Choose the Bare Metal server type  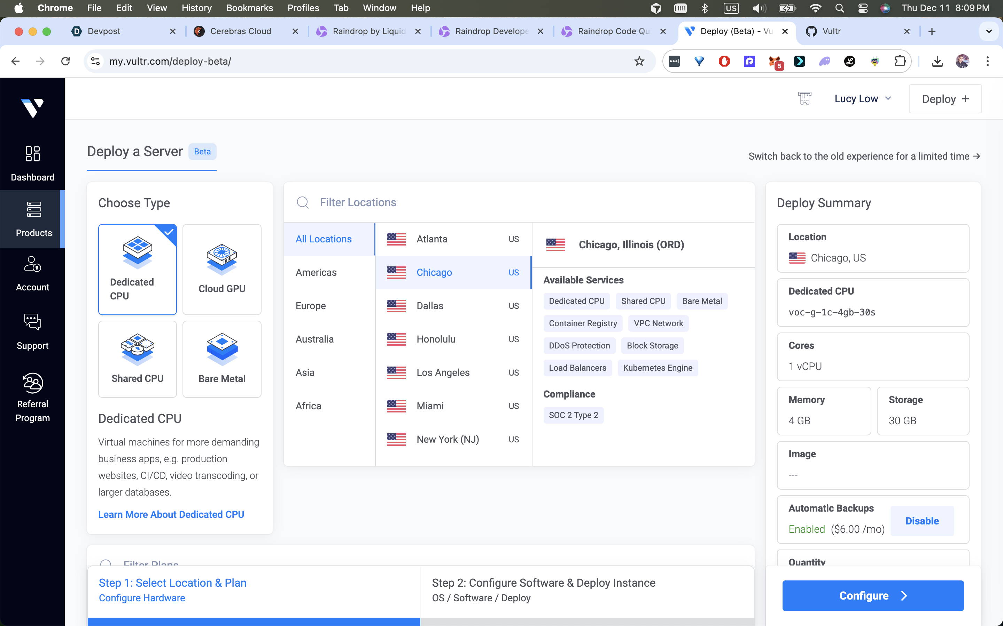222,359
